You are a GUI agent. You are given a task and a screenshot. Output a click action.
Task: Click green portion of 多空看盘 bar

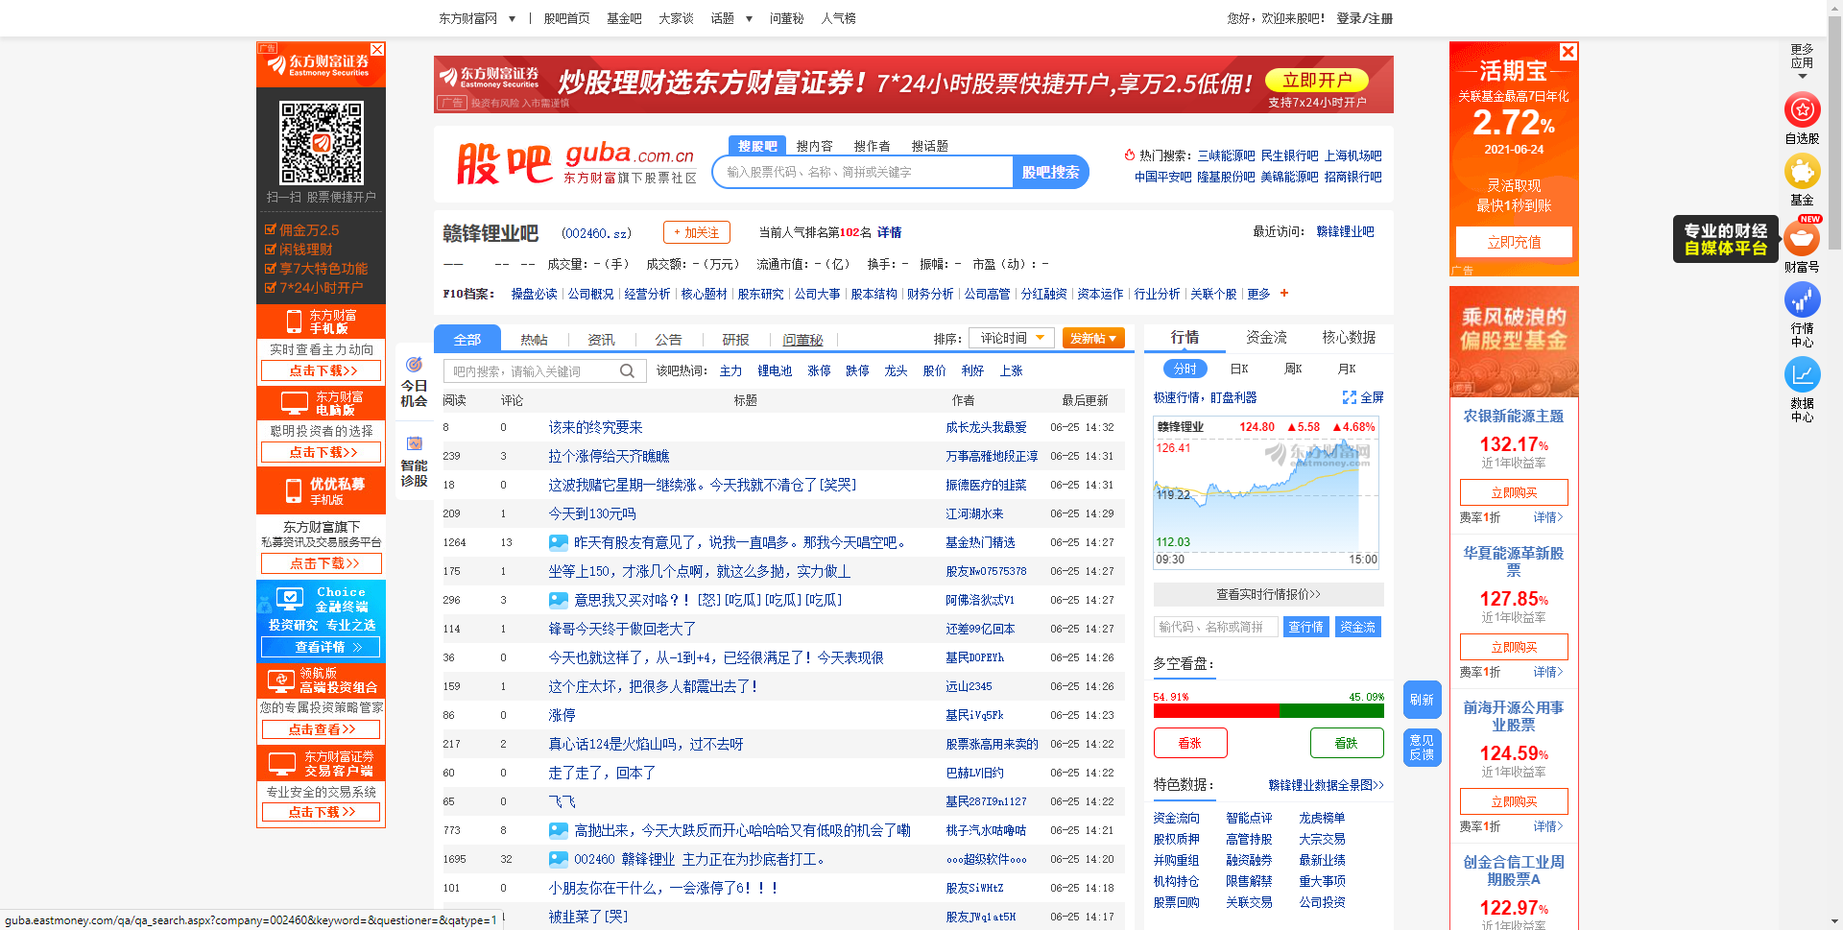1331,711
